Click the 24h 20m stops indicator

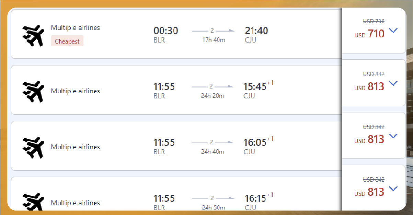coord(212,86)
